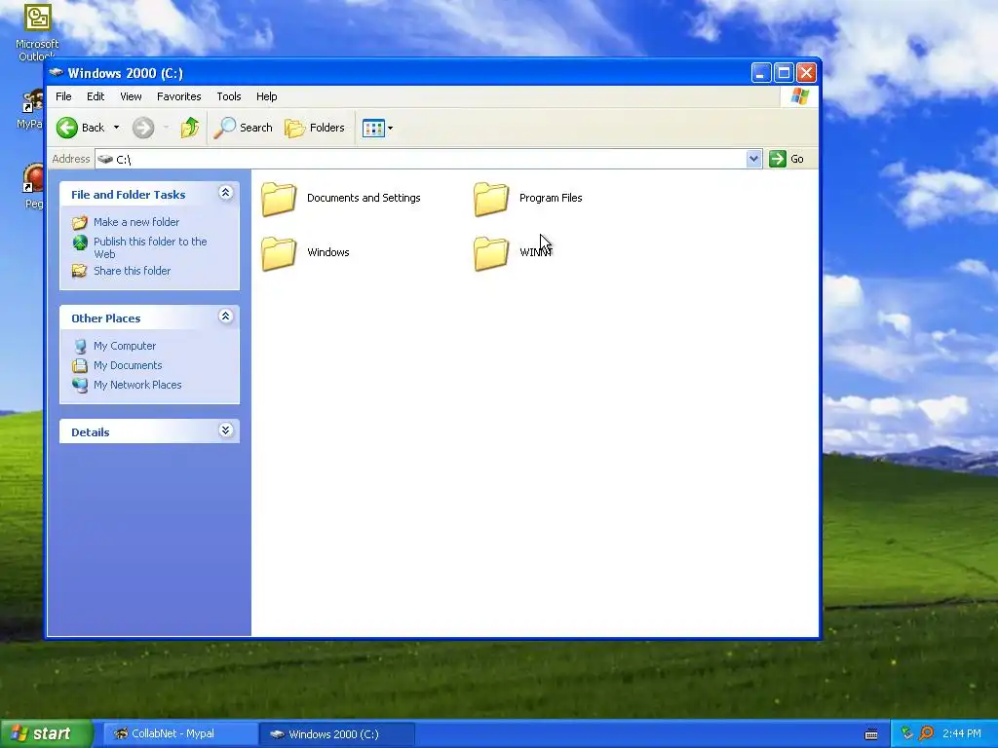Click the red Peg desktop shortcut icon
The image size is (998, 748).
click(33, 178)
